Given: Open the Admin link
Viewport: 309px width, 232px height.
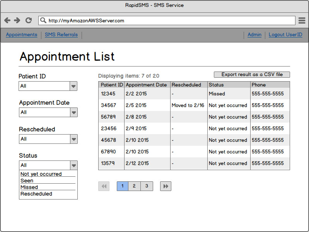Looking at the screenshot, I should pyautogui.click(x=254, y=35).
